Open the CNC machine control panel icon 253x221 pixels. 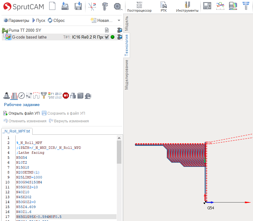pyautogui.click(x=207, y=6)
